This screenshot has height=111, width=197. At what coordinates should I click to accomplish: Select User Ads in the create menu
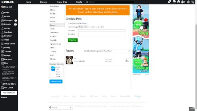pyautogui.click(x=53, y=40)
